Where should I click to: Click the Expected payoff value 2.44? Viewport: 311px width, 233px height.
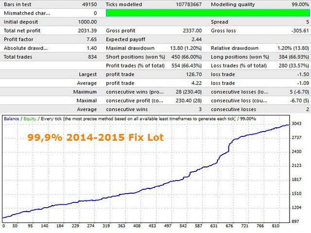click(x=195, y=39)
